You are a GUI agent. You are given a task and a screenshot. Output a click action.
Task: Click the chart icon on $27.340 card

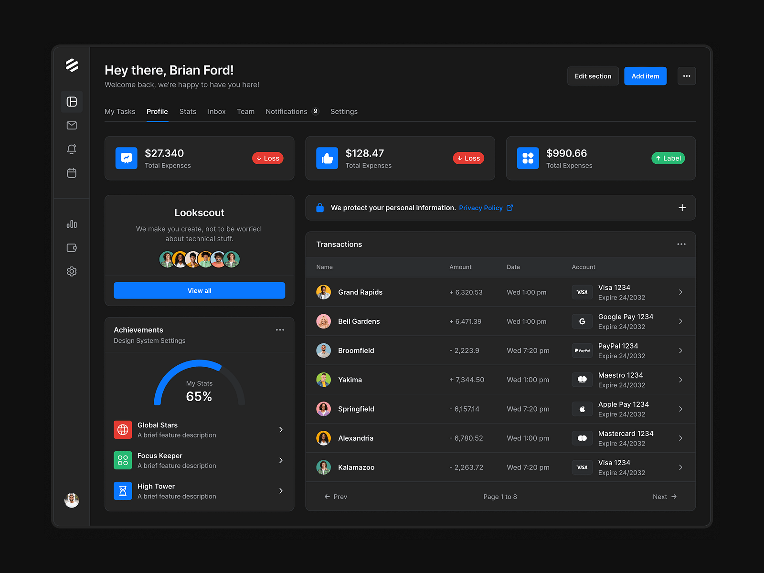point(127,158)
